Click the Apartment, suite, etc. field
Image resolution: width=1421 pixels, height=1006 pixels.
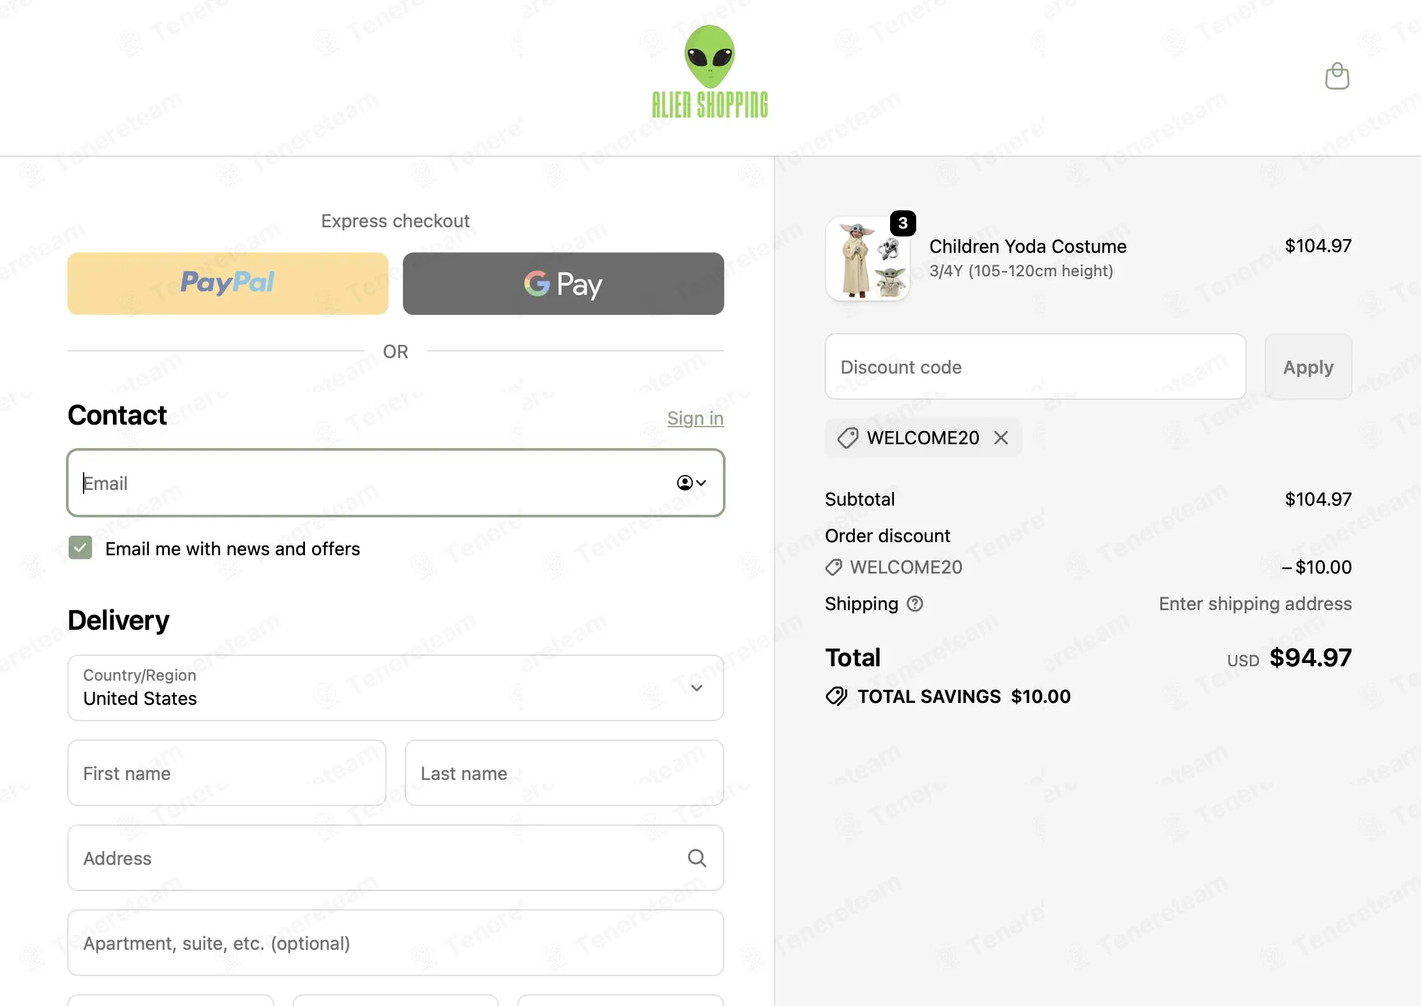pos(396,943)
